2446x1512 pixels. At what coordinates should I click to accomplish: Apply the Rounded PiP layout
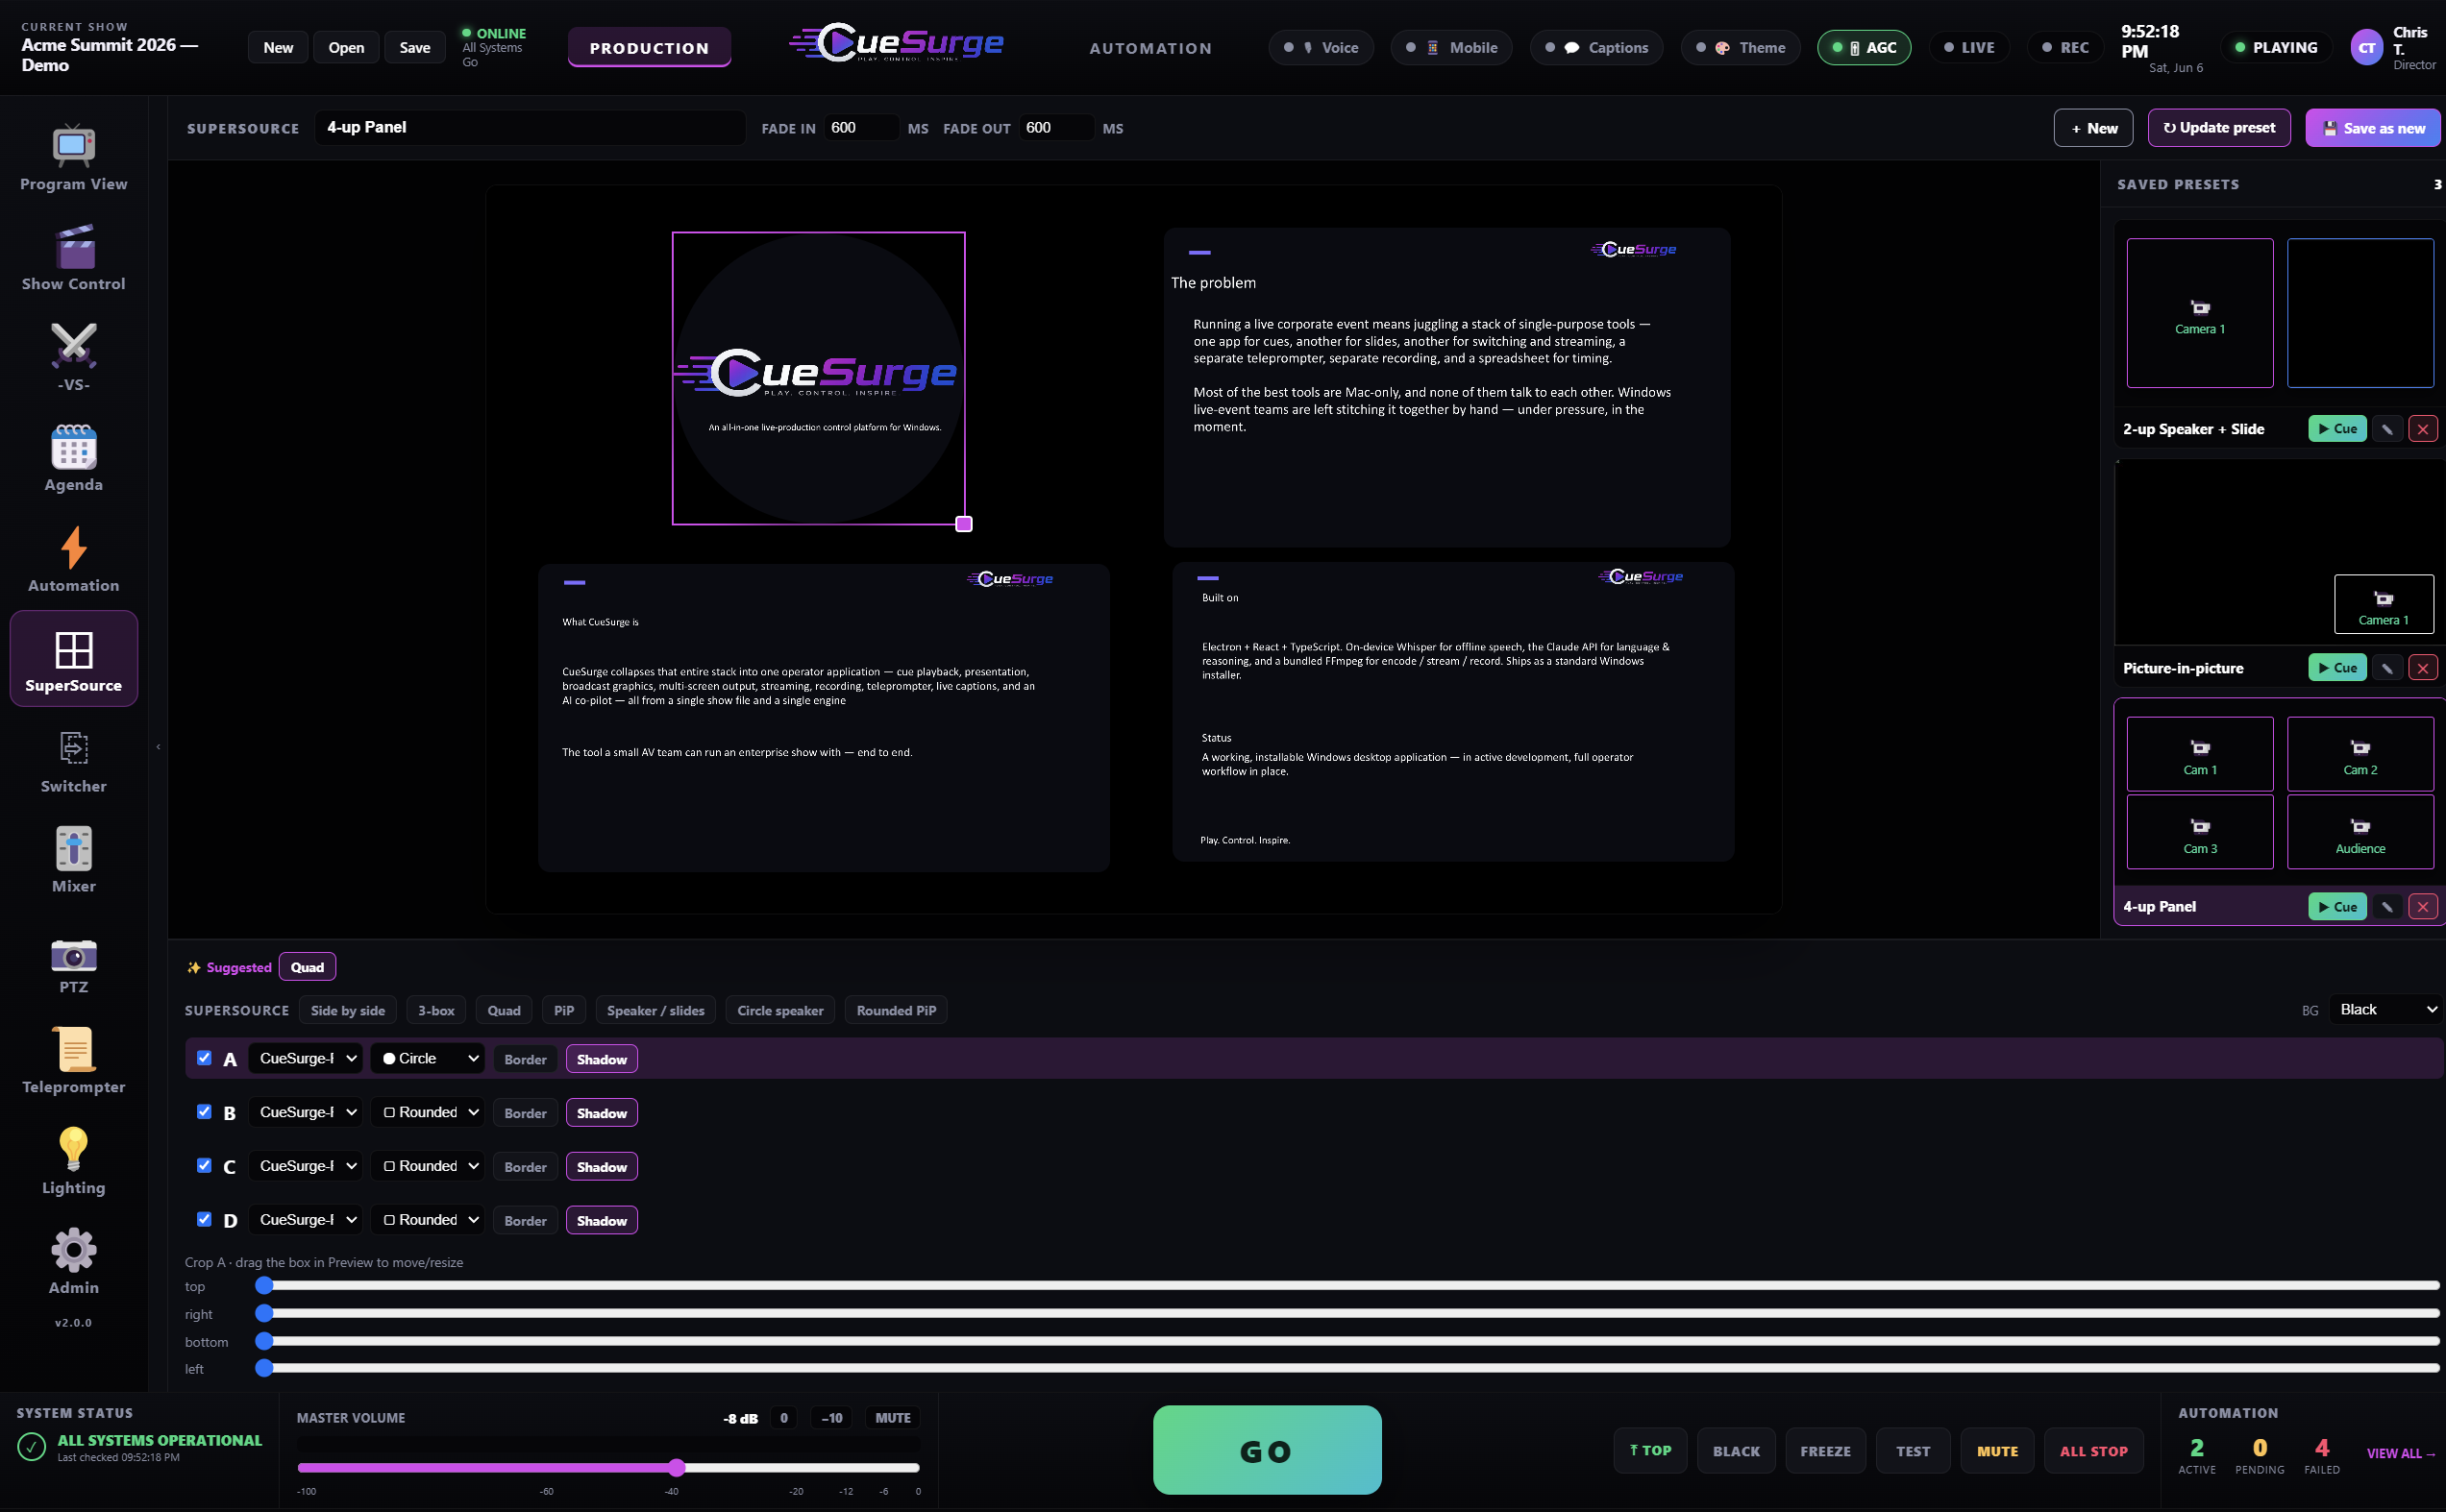click(896, 1011)
